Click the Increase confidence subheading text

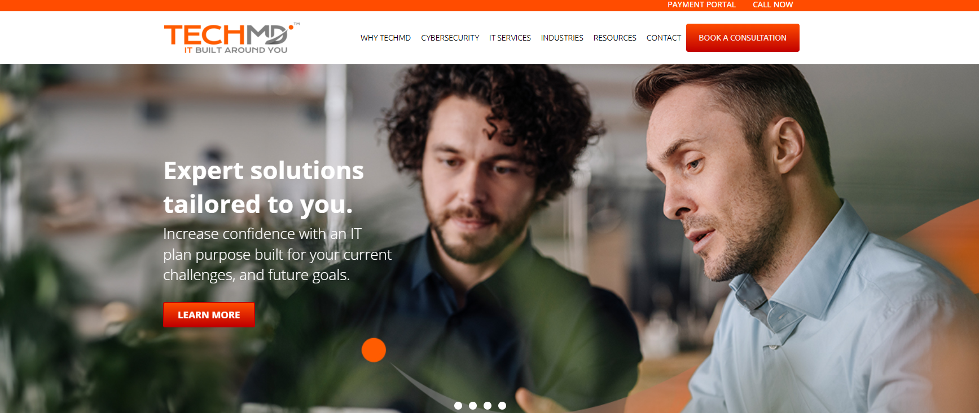pyautogui.click(x=277, y=254)
